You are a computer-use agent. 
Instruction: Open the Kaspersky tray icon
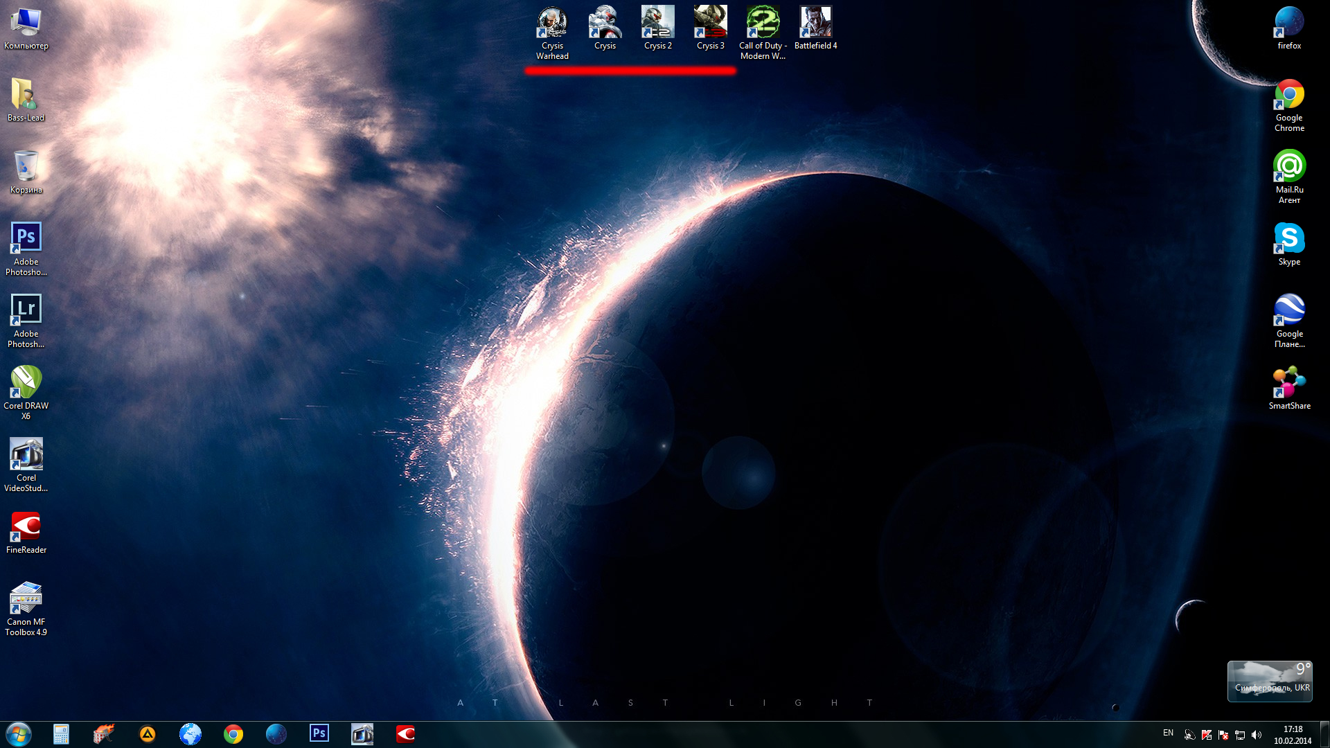tap(1207, 735)
